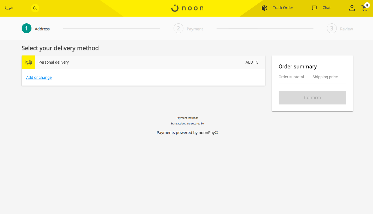The height and width of the screenshot is (214, 373).
Task: Click Order summary heading
Action: tap(298, 66)
